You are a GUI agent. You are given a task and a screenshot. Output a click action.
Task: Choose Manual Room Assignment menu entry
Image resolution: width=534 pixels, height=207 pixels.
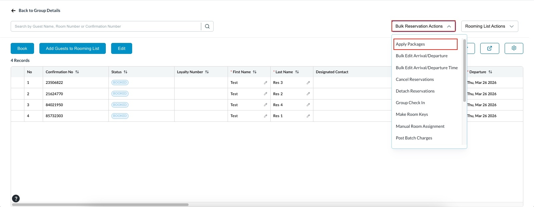(x=420, y=126)
